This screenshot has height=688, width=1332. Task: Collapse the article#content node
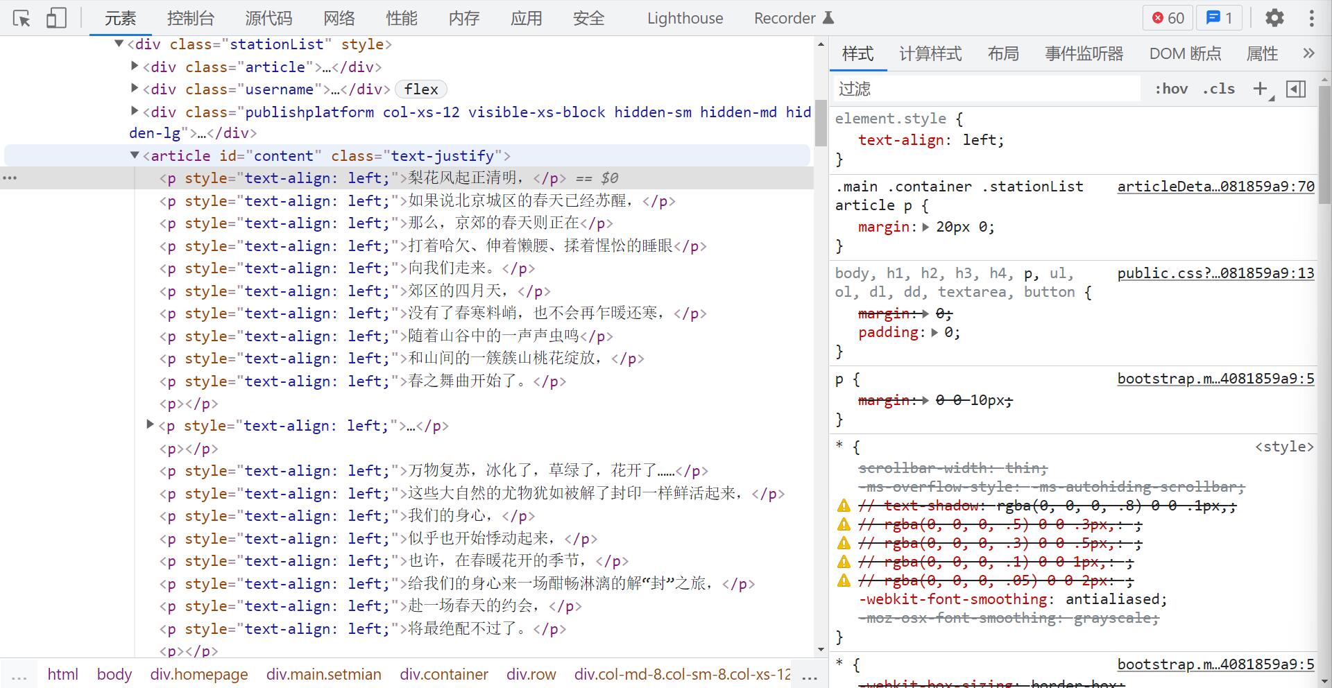point(135,155)
